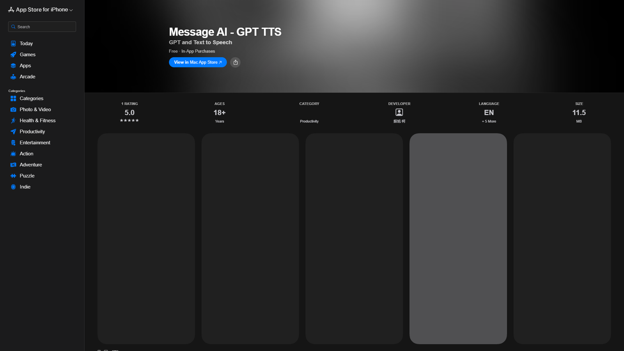
Task: Open the second screenshot placeholder
Action: click(250, 239)
